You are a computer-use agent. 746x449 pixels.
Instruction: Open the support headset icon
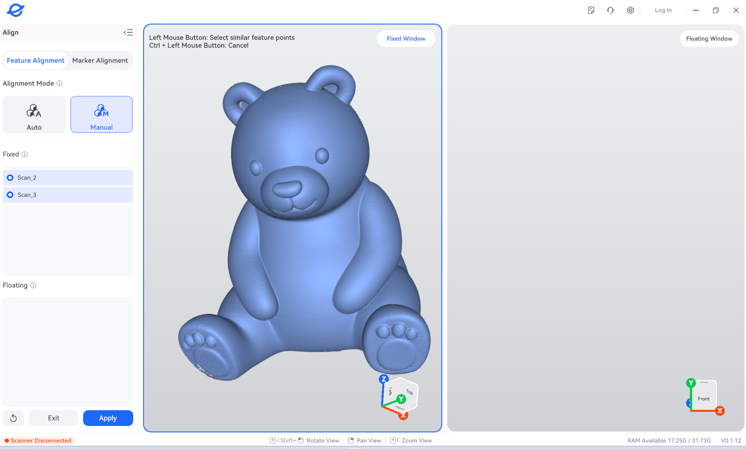(610, 10)
